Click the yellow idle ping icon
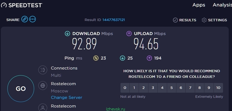This screenshot has width=232, height=111. click(96, 58)
